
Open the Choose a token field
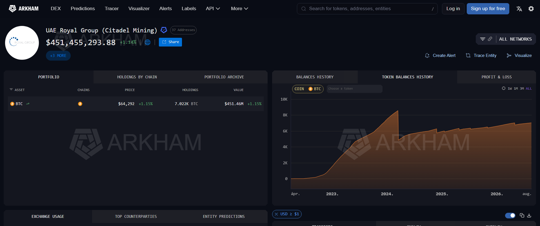click(x=354, y=89)
